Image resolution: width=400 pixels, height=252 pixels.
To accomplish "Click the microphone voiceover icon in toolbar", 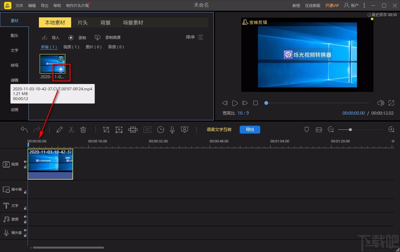I will [172, 129].
